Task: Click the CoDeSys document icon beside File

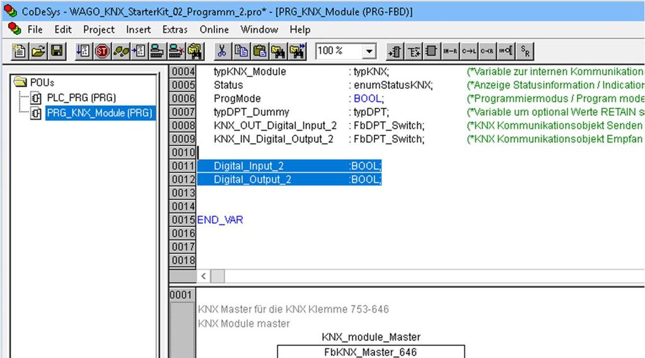Action: click(15, 29)
